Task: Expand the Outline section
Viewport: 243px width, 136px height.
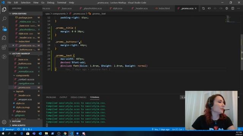Action: [25, 121]
